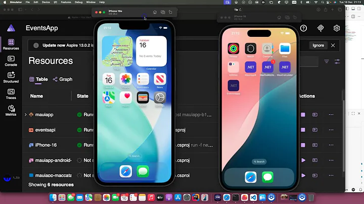Click the Aspire logo icon
This screenshot has width=364, height=204.
point(11,28)
